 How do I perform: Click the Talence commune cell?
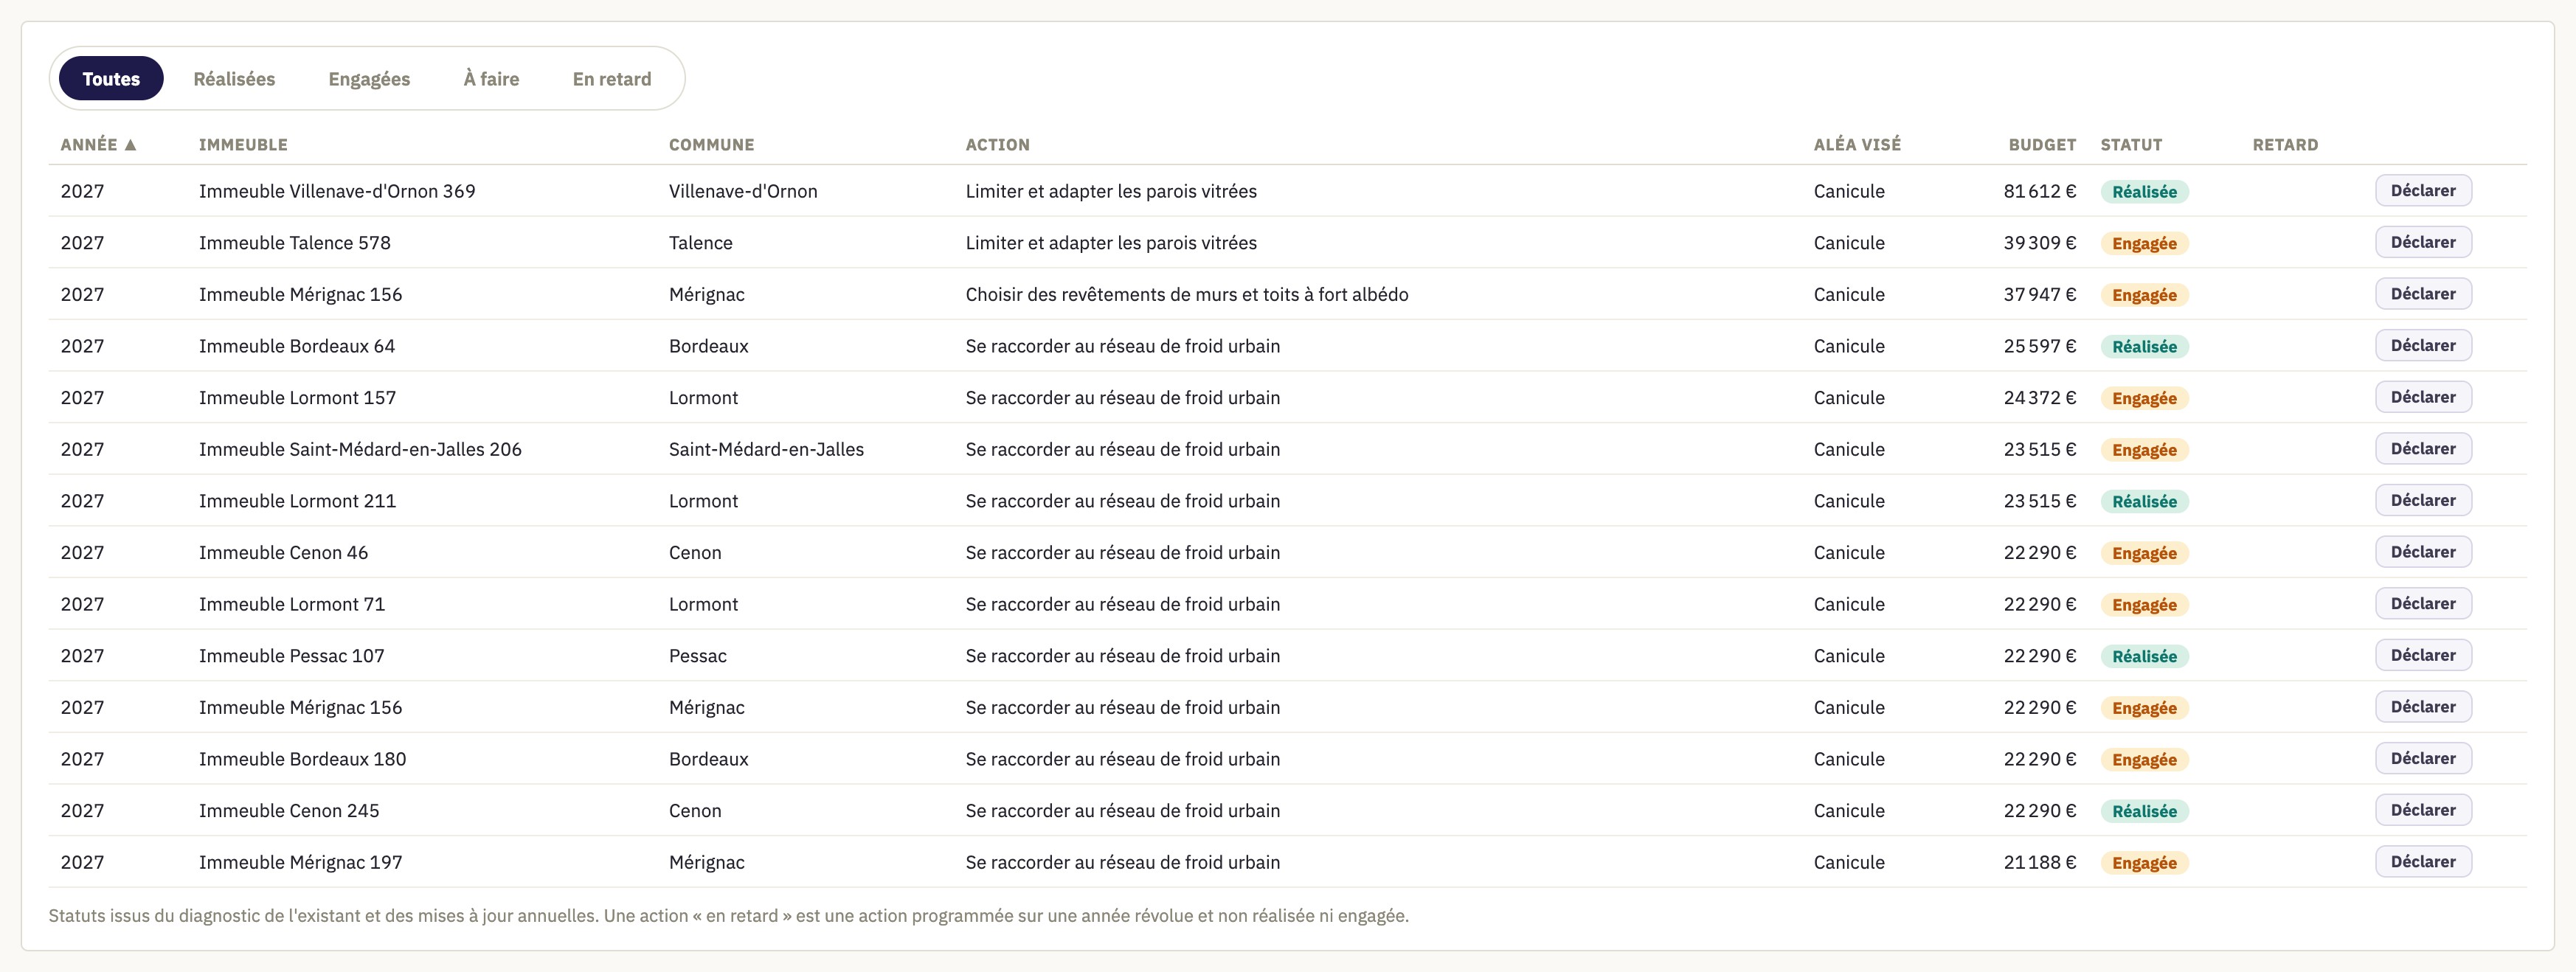coord(701,243)
